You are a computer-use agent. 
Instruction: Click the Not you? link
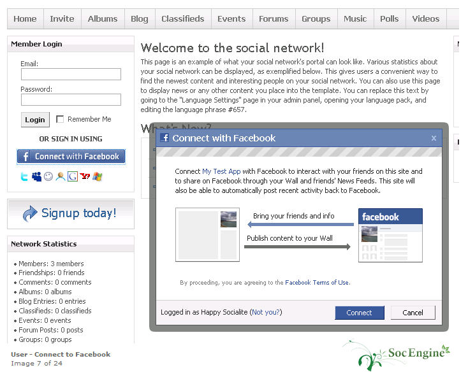266,312
